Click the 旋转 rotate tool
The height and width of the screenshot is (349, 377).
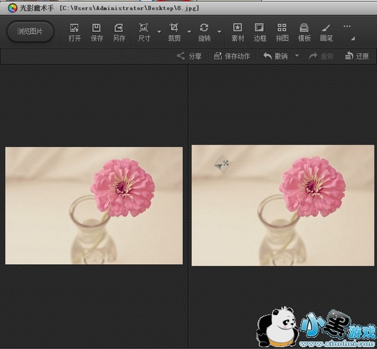[x=204, y=32]
